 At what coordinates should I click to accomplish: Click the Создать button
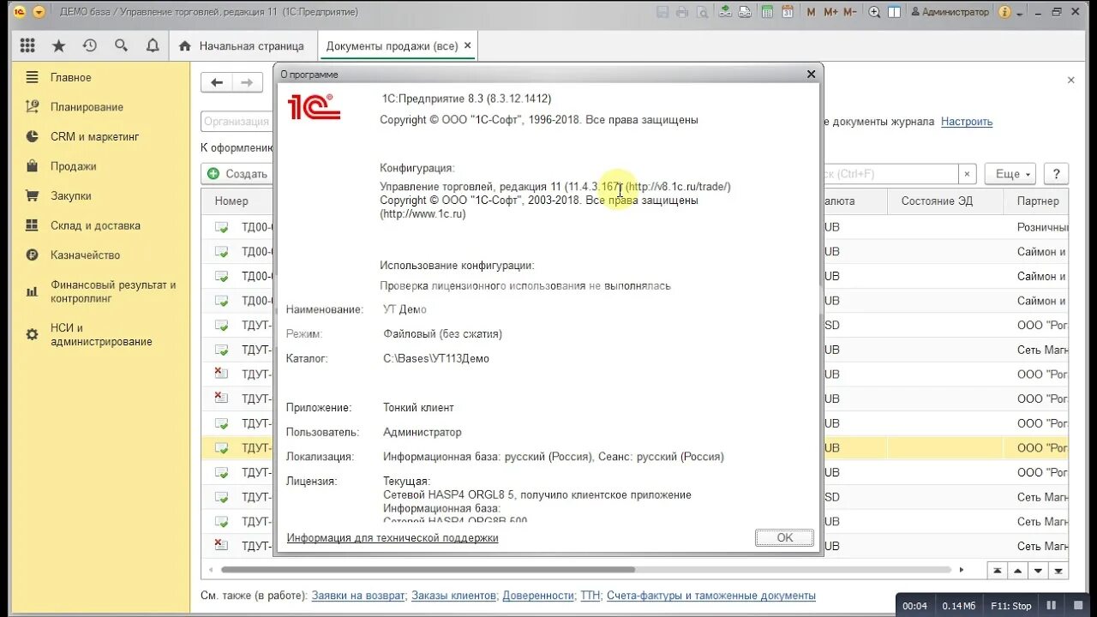[238, 174]
